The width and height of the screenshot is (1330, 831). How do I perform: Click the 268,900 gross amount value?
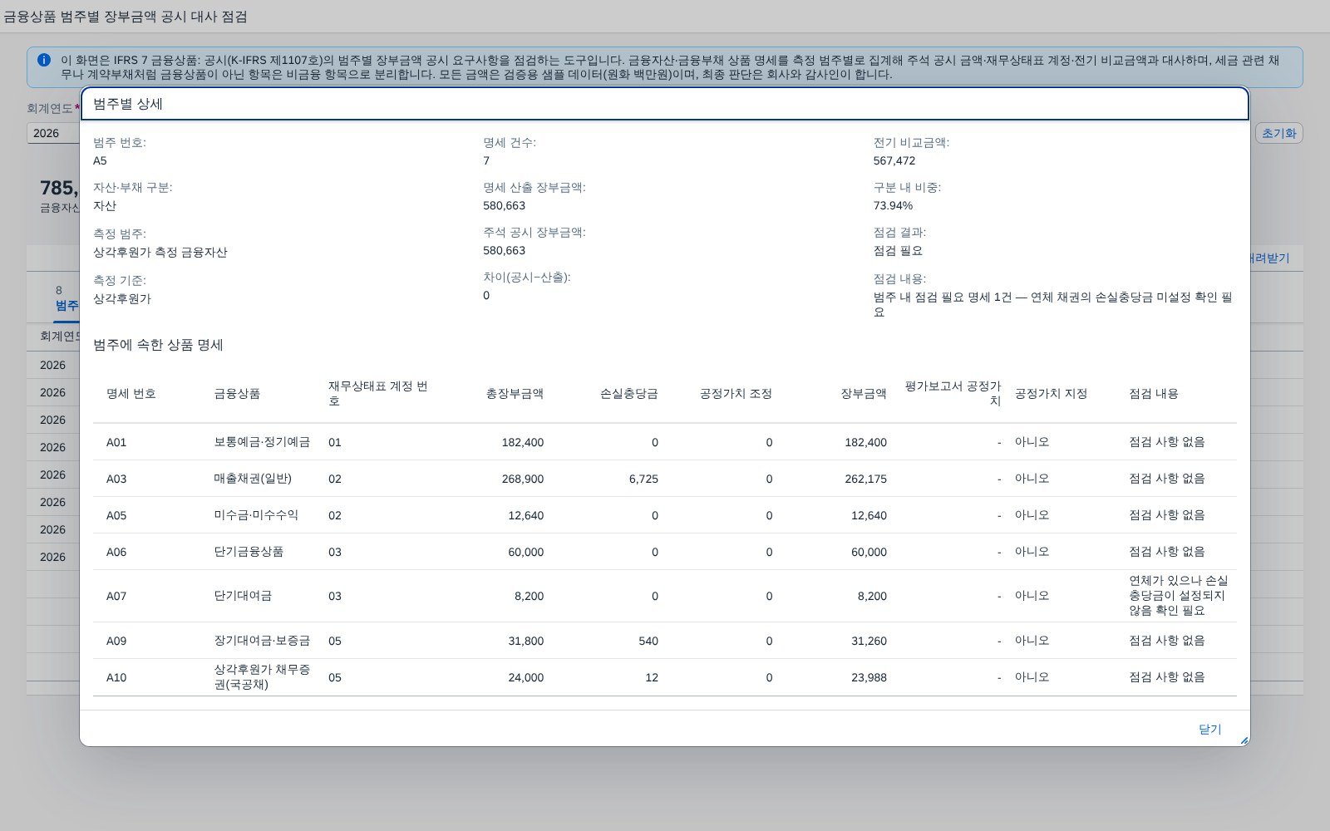pos(522,479)
